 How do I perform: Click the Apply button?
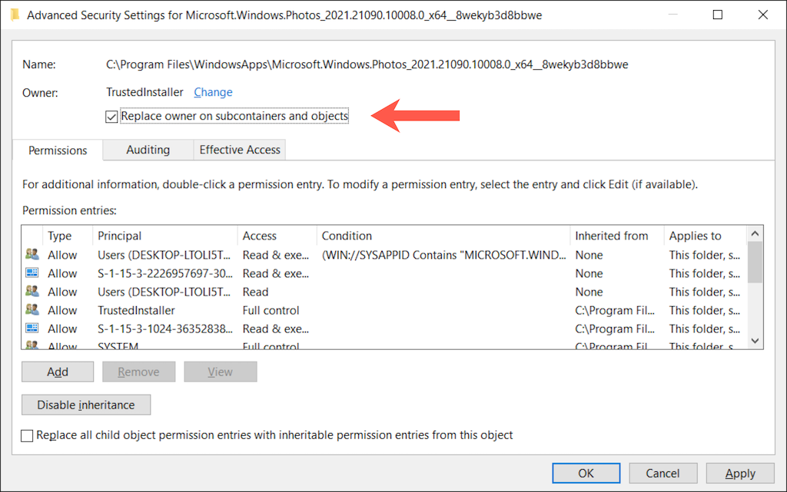pyautogui.click(x=740, y=474)
